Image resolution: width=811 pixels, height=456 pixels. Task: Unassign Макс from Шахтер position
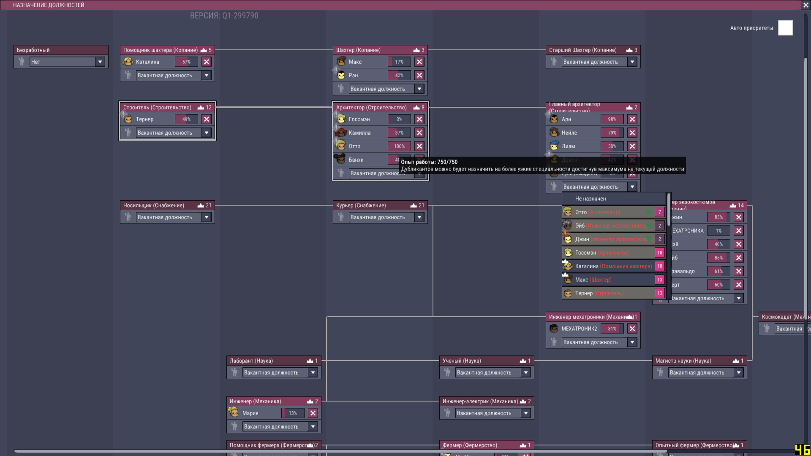point(419,62)
